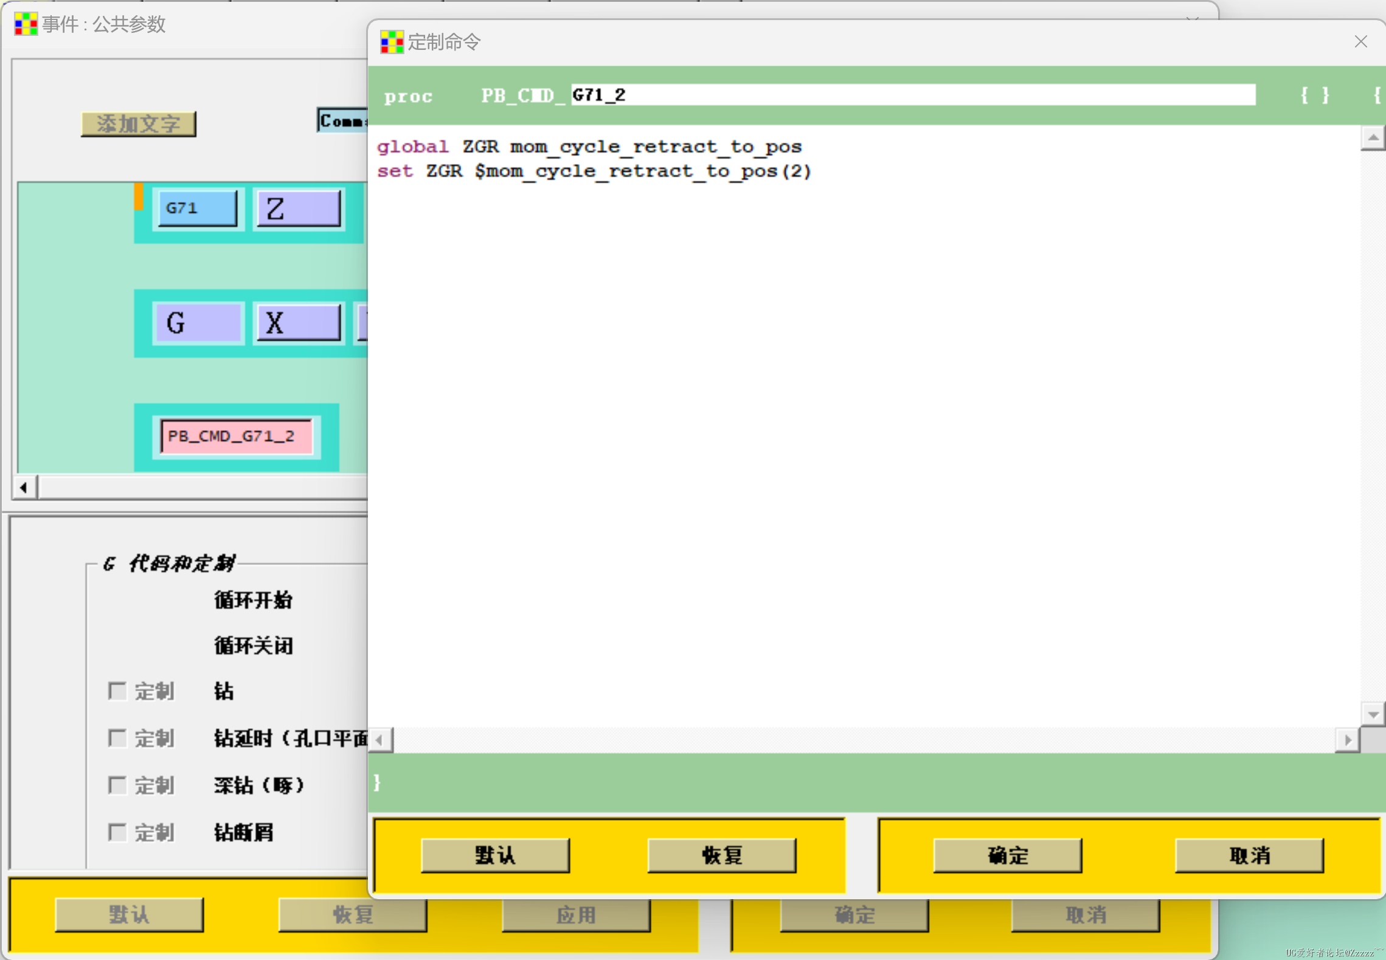The image size is (1386, 960).
Task: Enable 定制 checkbox for 深钻
Action: (x=117, y=785)
